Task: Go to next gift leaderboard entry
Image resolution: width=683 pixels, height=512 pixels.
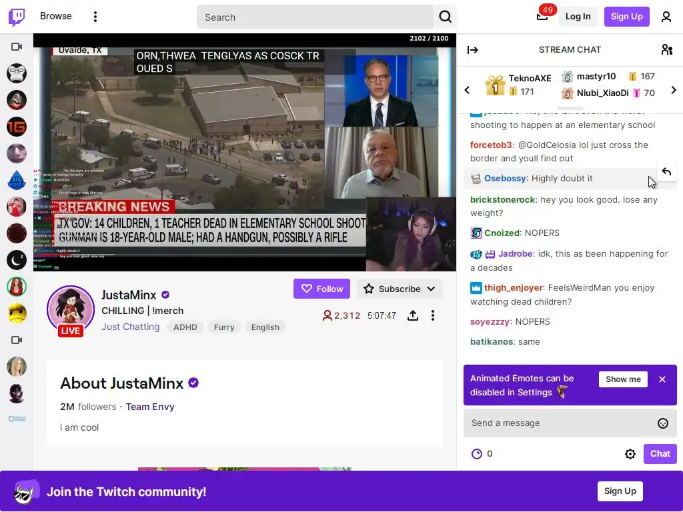Action: pos(674,90)
